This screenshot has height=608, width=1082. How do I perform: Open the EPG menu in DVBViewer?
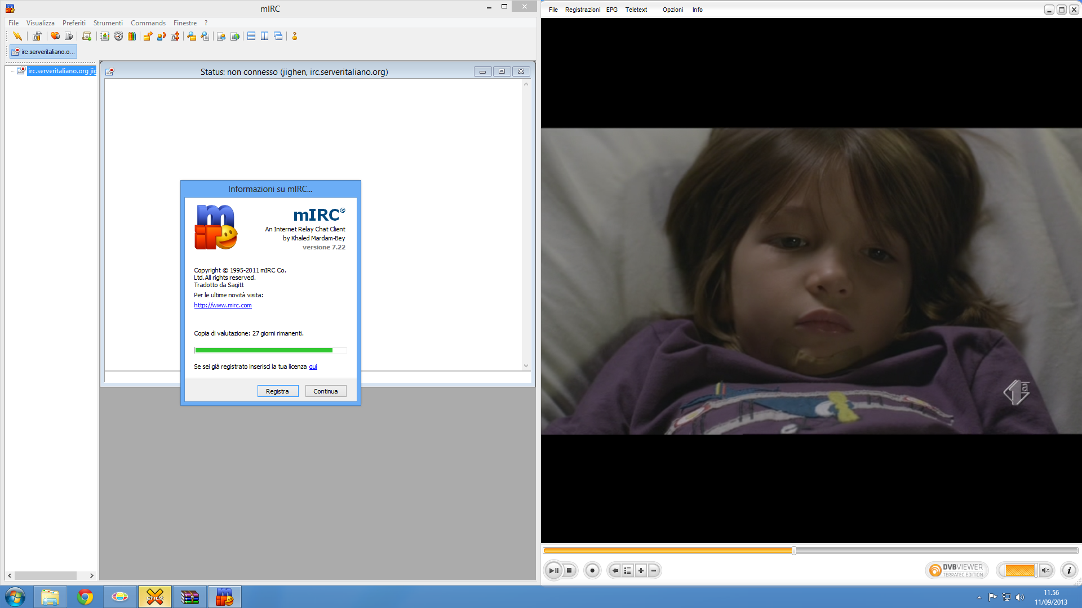point(612,10)
